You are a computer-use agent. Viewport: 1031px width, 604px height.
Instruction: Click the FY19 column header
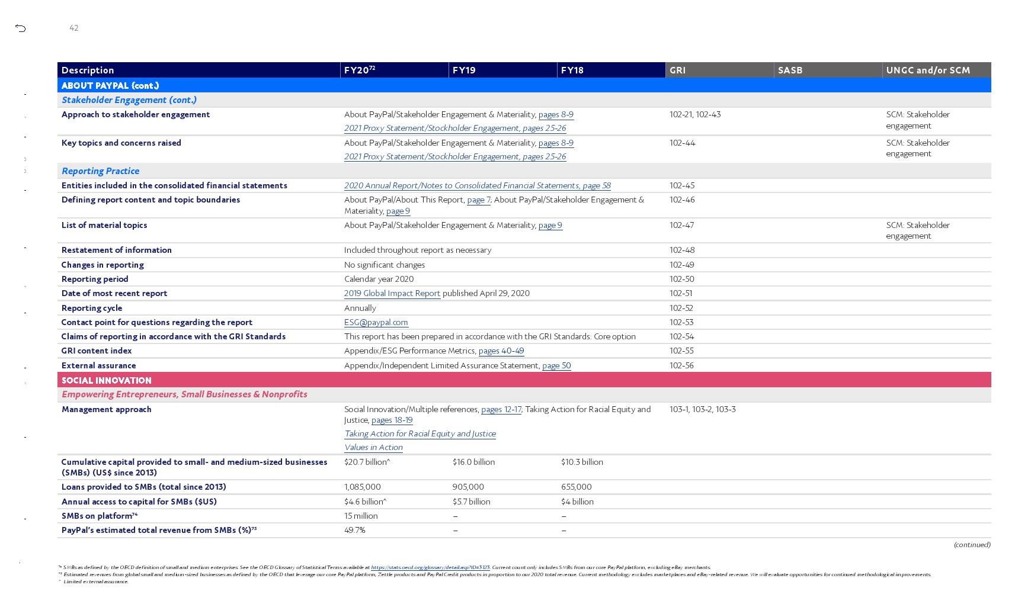[503, 70]
